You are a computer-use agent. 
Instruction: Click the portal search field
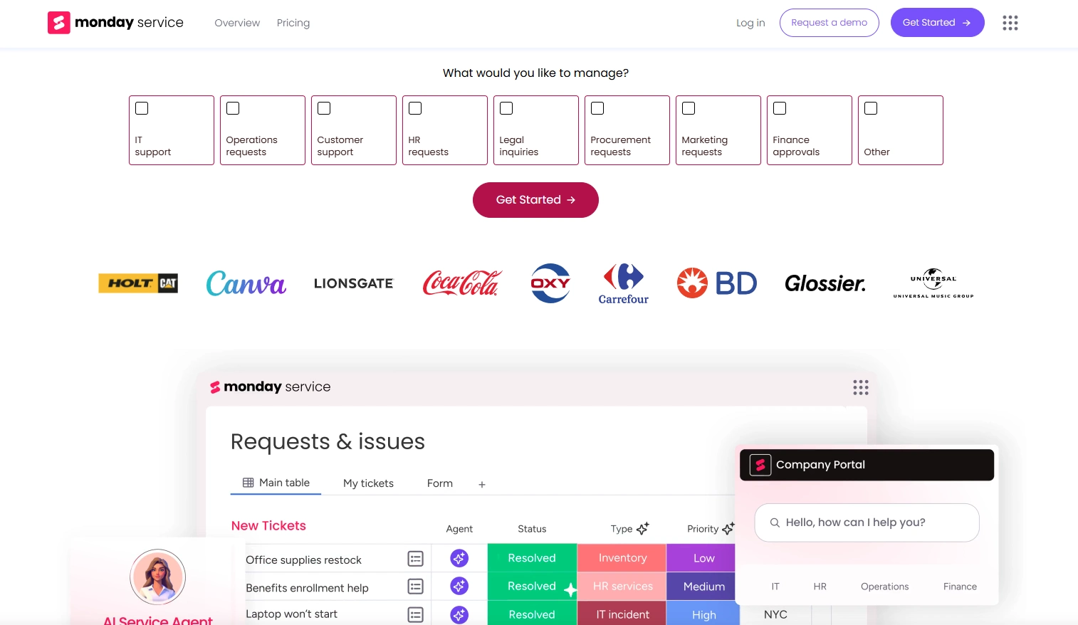pyautogui.click(x=867, y=522)
